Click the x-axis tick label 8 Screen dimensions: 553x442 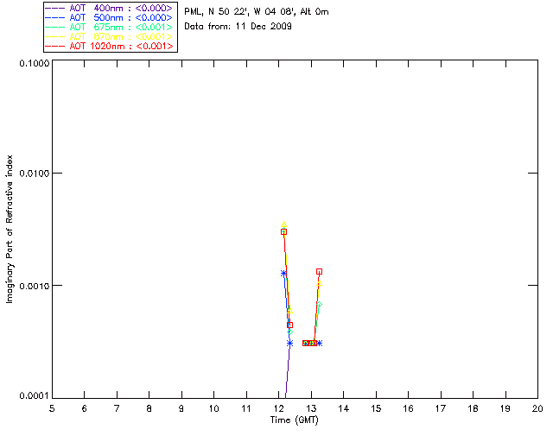149,408
